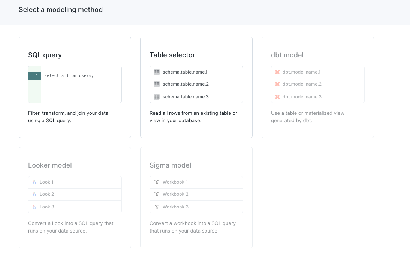Click dbt logo icon beside dbt.model.name.1
Image resolution: width=410 pixels, height=261 pixels.
pos(277,72)
